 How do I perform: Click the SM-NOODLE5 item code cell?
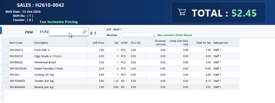pos(21,68)
